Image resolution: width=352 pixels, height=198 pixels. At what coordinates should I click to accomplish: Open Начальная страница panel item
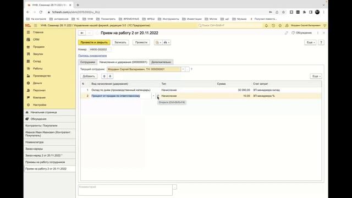click(x=50, y=112)
